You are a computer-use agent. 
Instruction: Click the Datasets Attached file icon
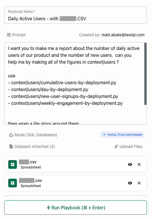(11, 146)
